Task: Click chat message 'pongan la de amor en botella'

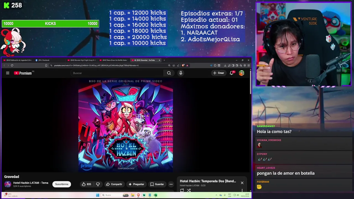Action: click(286, 173)
